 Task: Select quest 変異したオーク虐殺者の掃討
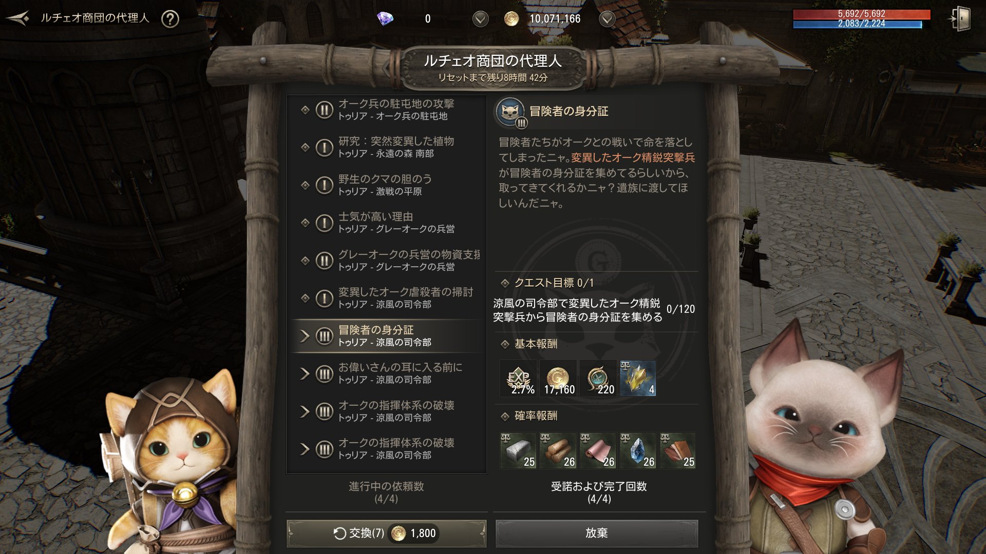coord(388,298)
